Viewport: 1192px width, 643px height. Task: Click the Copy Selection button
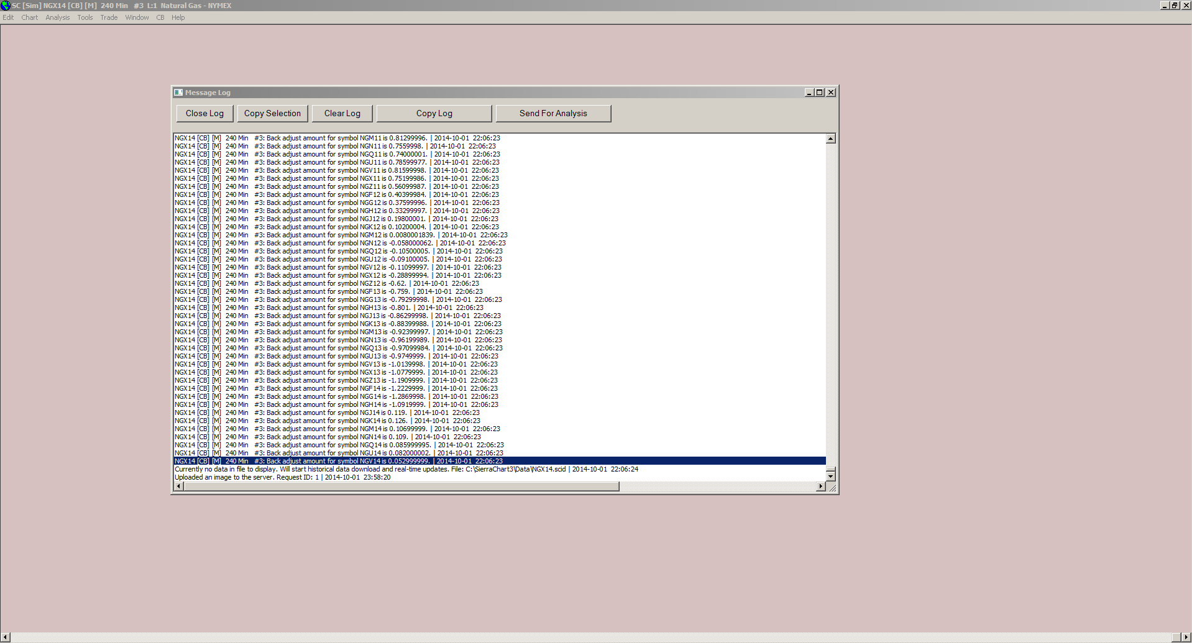272,113
